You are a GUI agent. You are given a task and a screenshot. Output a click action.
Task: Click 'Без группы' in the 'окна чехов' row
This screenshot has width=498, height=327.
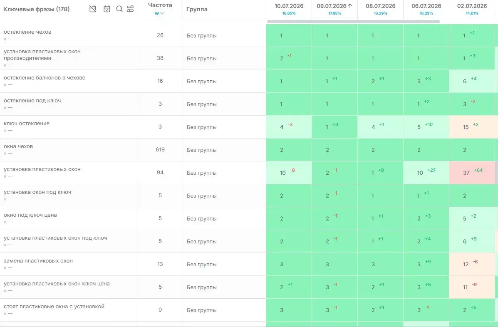(202, 150)
